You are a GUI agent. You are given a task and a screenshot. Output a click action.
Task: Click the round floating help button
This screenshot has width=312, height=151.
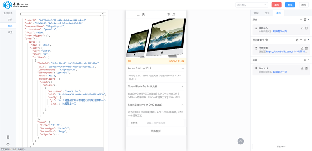pyautogui.click(x=241, y=141)
